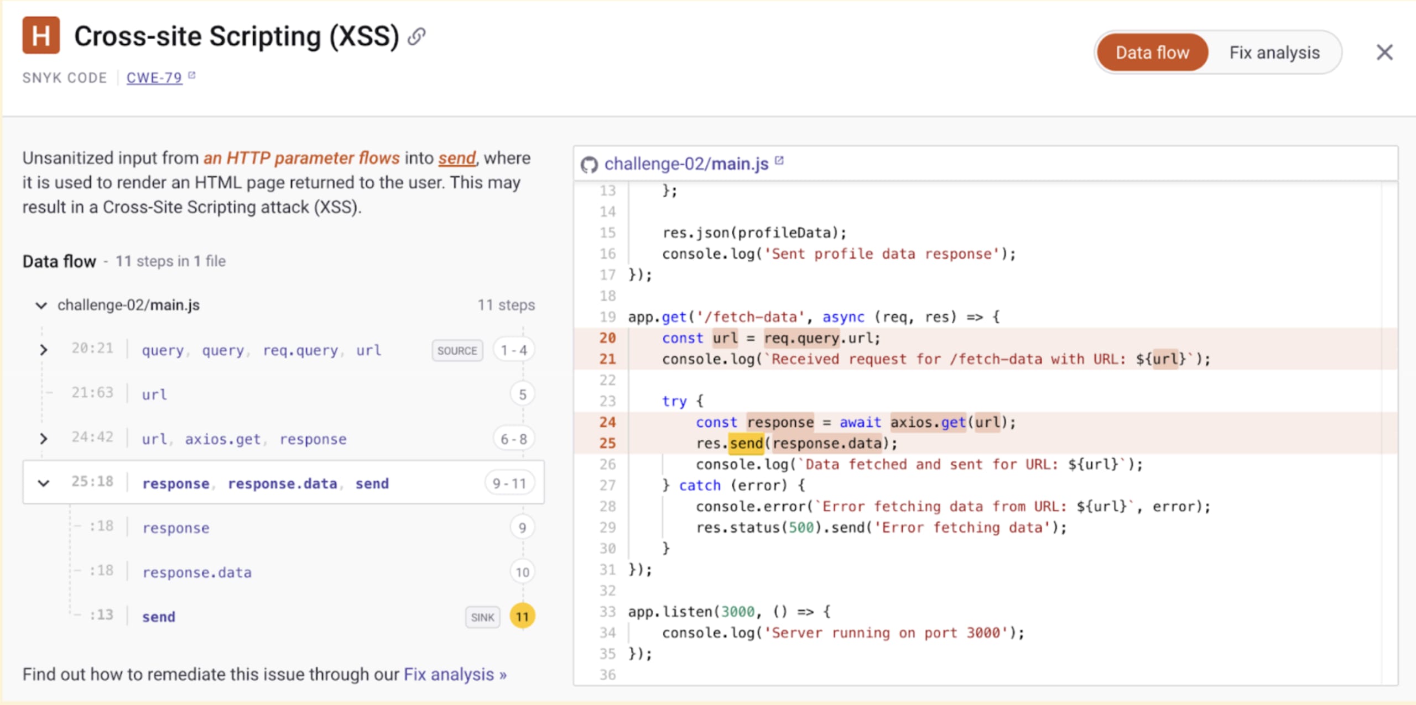Expand the 20:21 query step group
Viewport: 1416px width, 705px height.
pyautogui.click(x=43, y=350)
